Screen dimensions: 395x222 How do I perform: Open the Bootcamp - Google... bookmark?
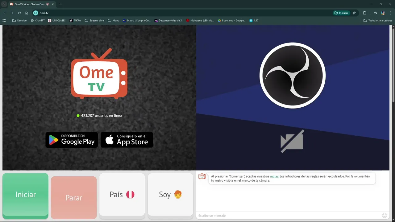click(232, 21)
